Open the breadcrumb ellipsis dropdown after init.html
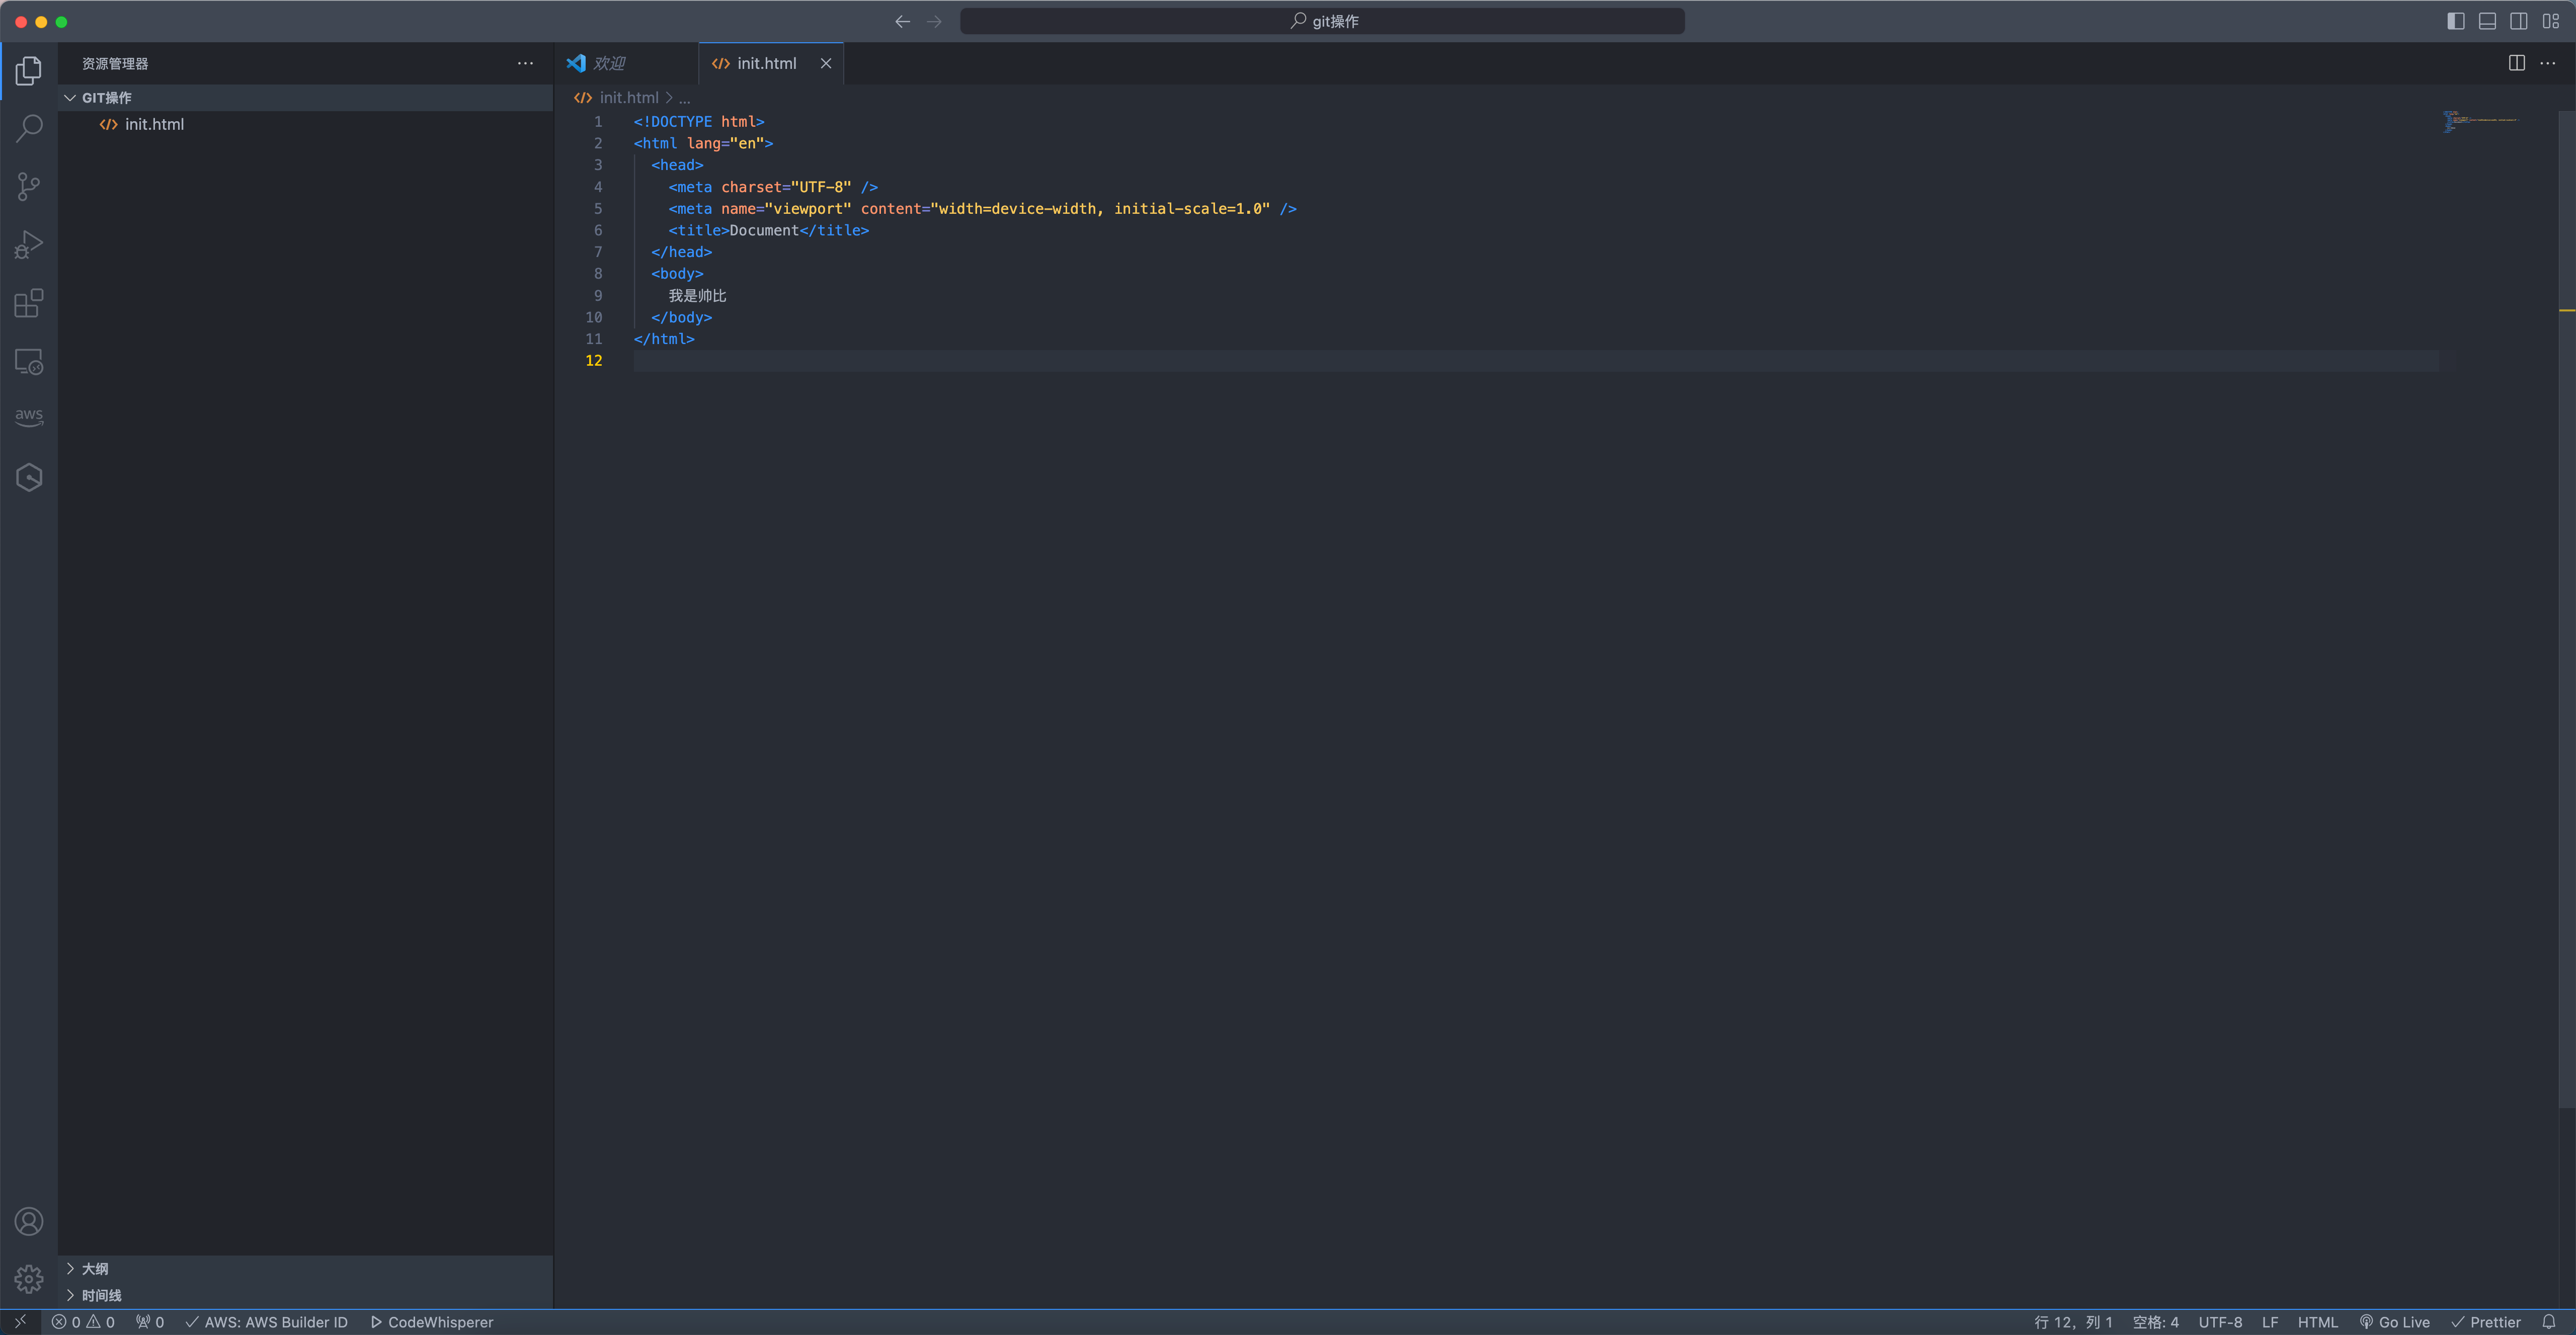 [684, 98]
